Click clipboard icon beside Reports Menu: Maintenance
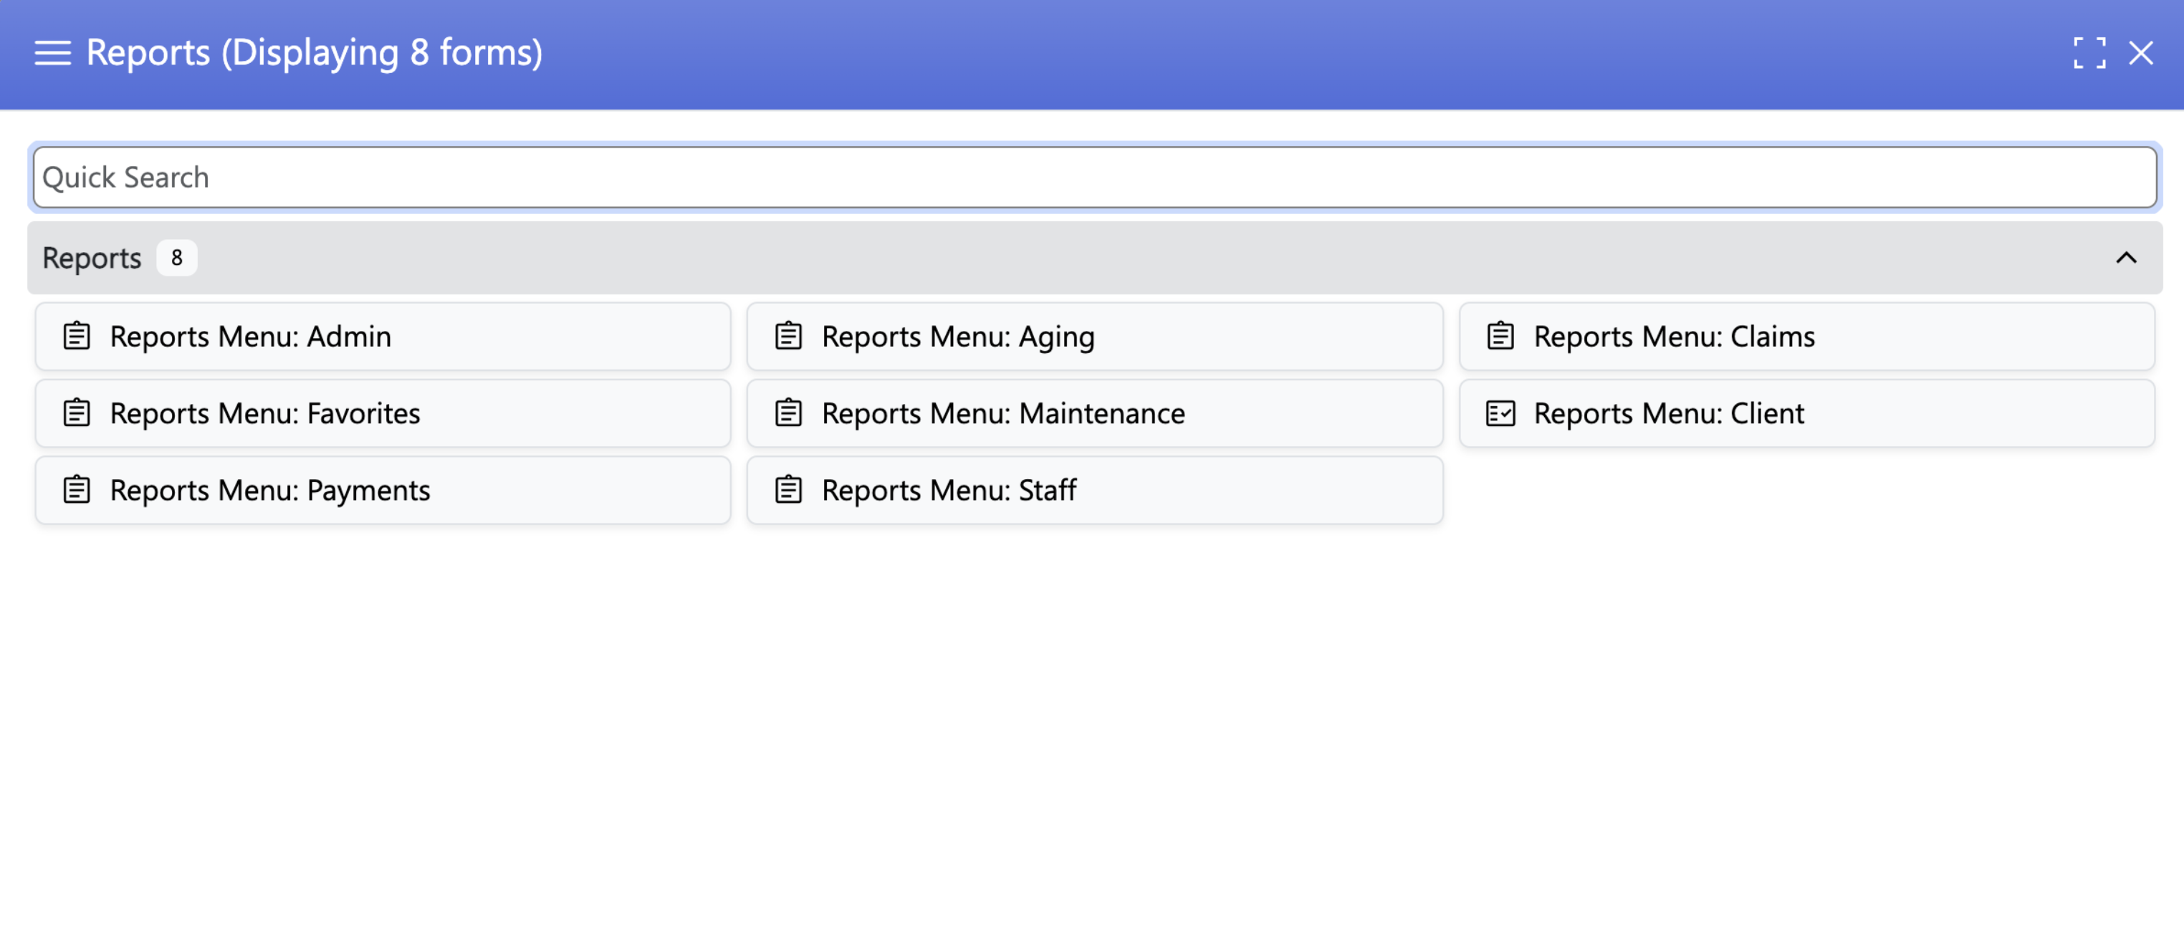 tap(788, 413)
